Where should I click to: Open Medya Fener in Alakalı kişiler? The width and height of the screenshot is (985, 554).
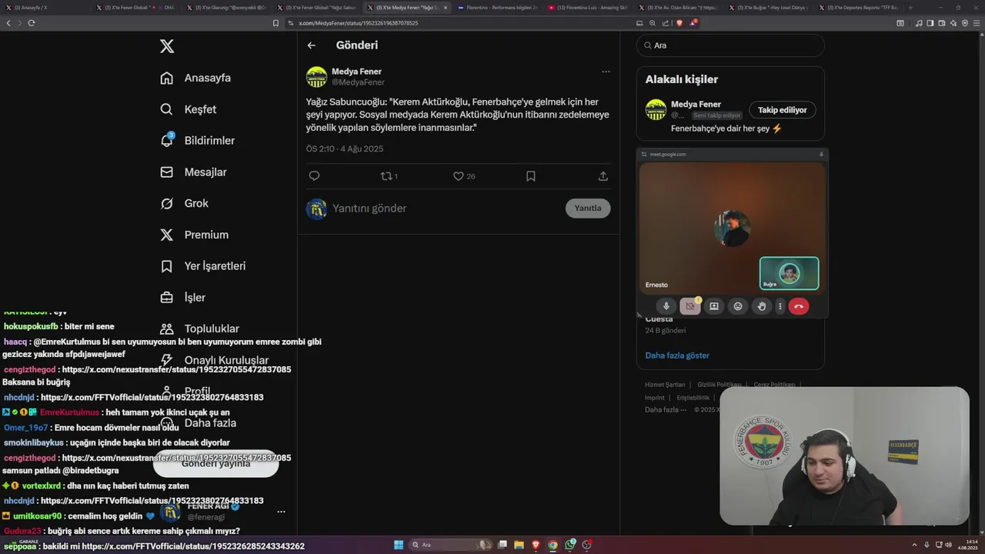[696, 104]
